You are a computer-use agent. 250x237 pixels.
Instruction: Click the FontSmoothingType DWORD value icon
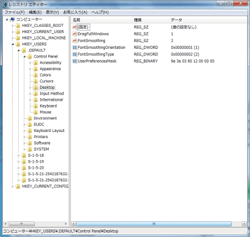74,54
